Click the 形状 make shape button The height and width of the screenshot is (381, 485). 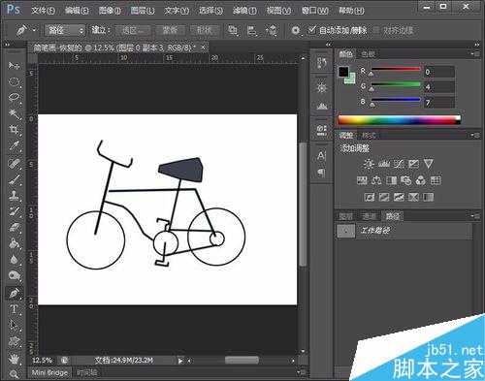pyautogui.click(x=205, y=31)
